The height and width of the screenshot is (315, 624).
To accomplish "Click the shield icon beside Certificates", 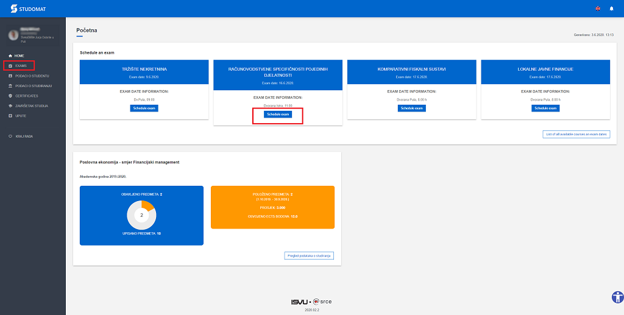I will [x=10, y=96].
